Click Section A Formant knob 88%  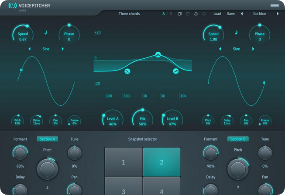click(x=20, y=153)
